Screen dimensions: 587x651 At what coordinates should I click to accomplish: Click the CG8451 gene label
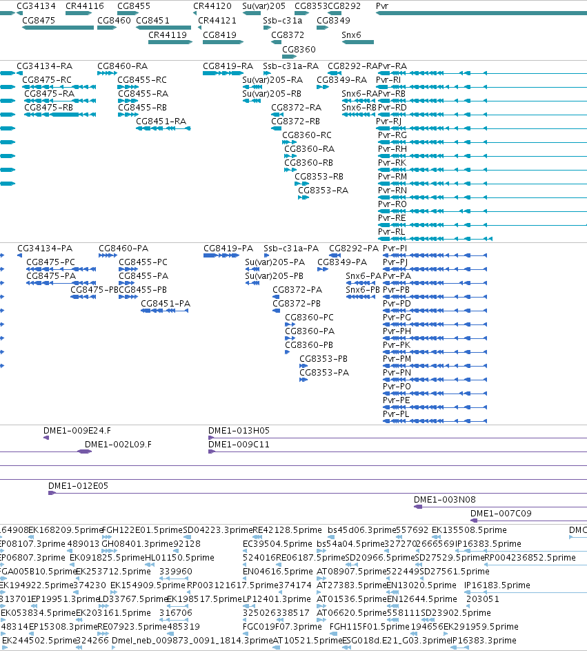(152, 20)
